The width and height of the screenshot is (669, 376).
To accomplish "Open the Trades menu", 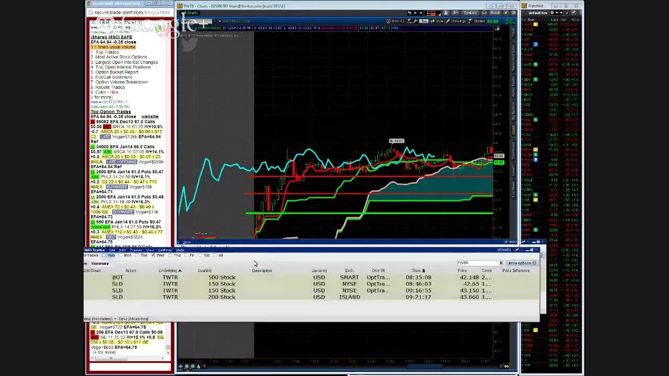I will coord(136,250).
